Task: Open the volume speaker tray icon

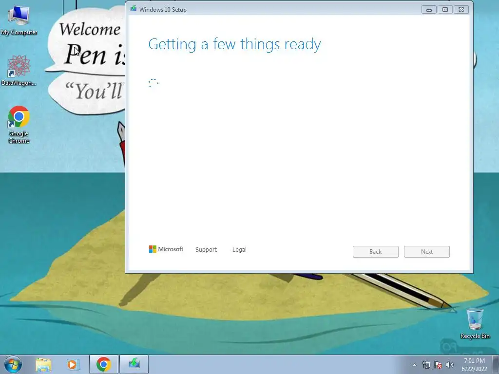Action: tap(450, 365)
